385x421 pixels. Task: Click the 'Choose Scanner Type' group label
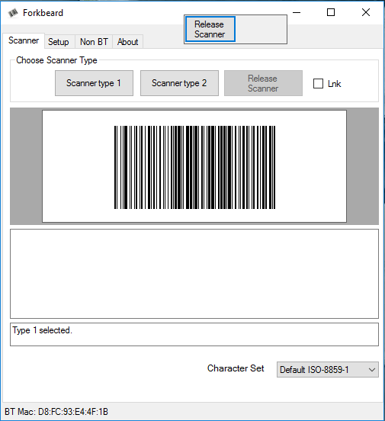[56, 60]
